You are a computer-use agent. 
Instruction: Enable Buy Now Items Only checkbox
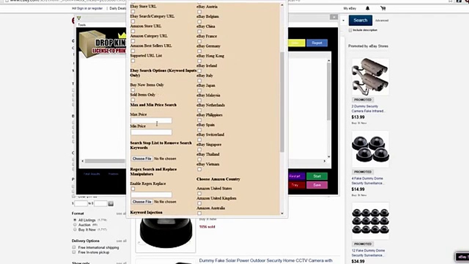[133, 90]
